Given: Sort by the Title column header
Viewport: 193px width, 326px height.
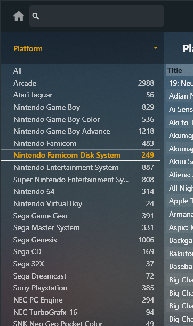Looking at the screenshot, I should click(180, 70).
